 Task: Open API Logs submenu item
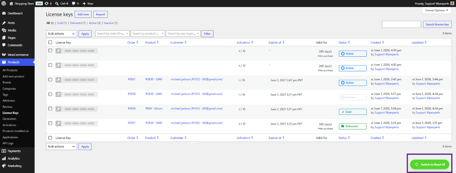[8, 143]
